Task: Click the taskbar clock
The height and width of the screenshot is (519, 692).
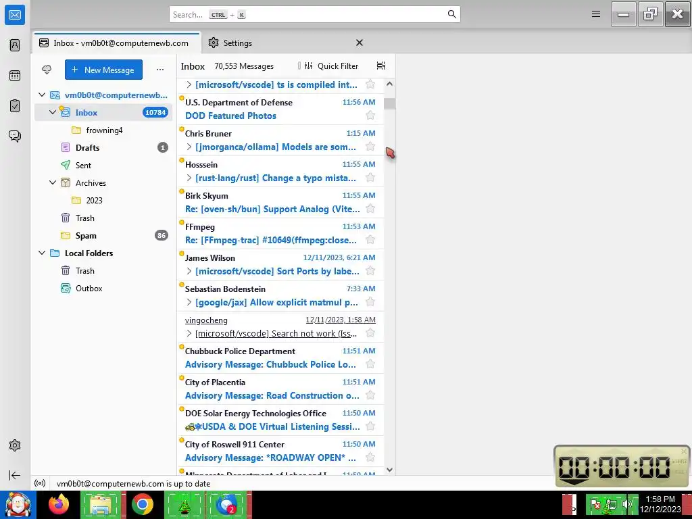Action: pyautogui.click(x=660, y=504)
